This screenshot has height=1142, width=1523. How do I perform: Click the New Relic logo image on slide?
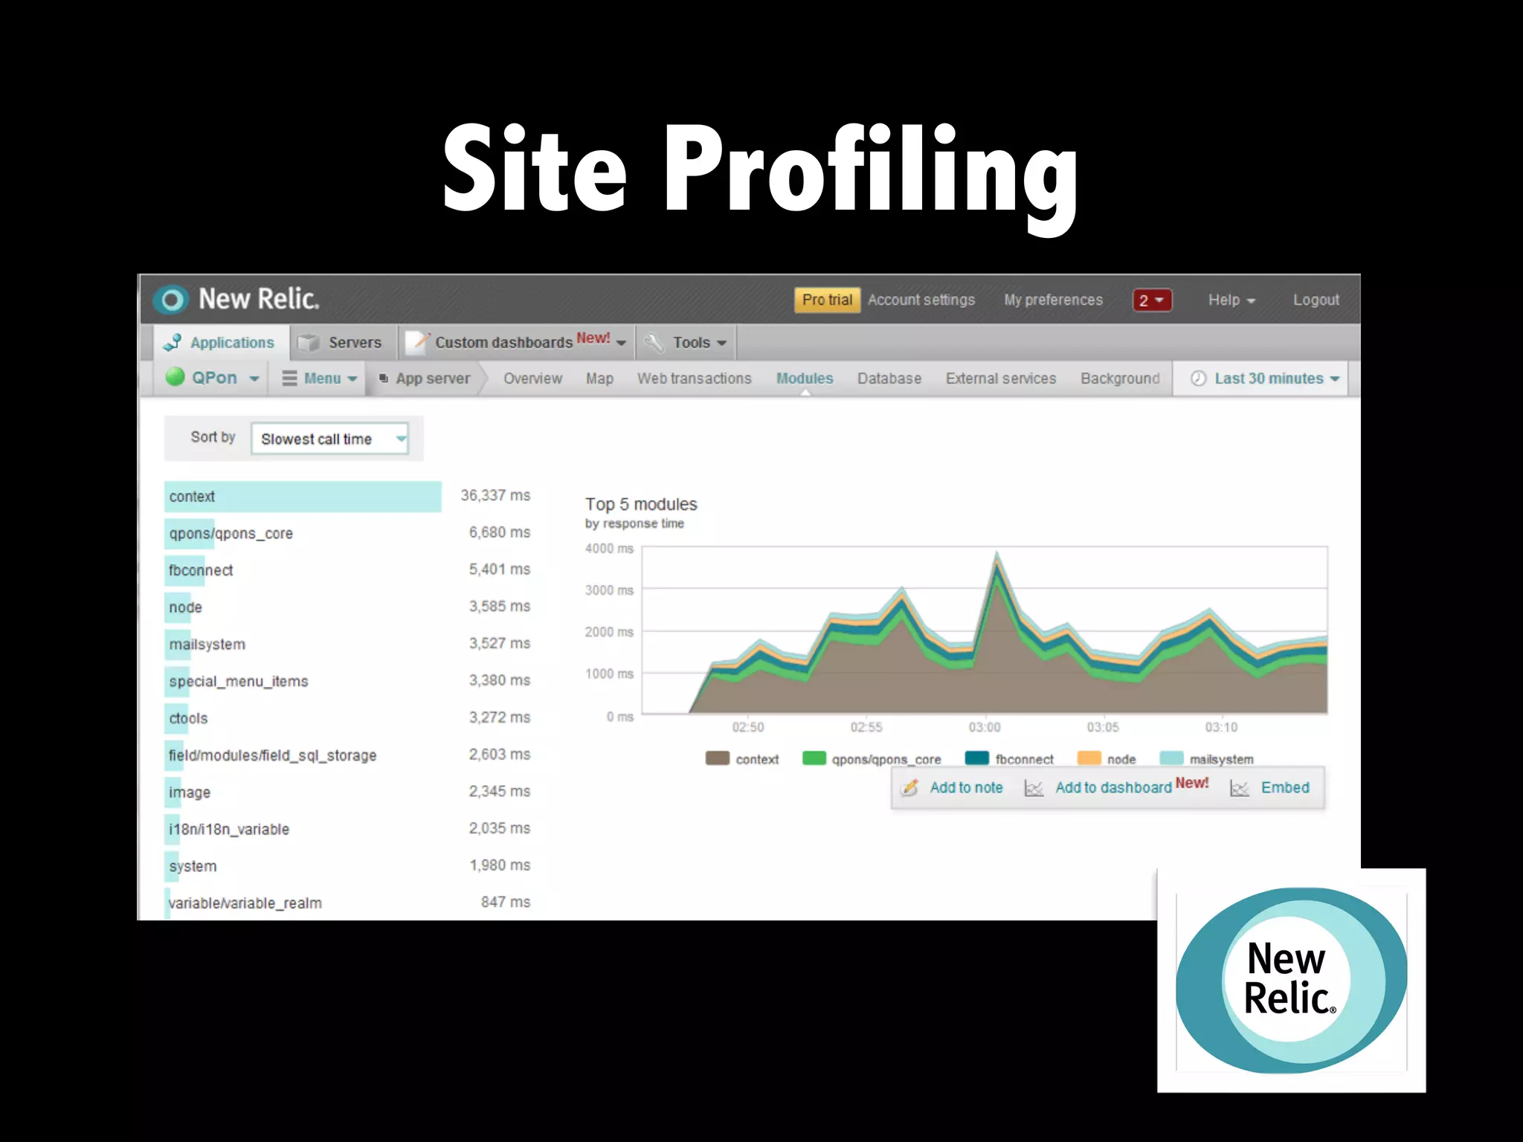[1292, 981]
